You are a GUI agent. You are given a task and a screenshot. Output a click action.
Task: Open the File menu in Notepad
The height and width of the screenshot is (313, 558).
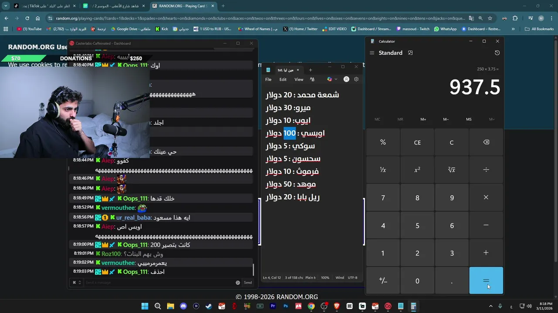(269, 80)
